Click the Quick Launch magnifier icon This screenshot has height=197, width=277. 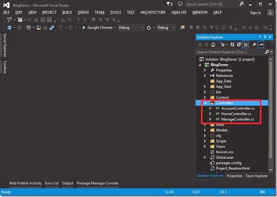coord(242,4)
